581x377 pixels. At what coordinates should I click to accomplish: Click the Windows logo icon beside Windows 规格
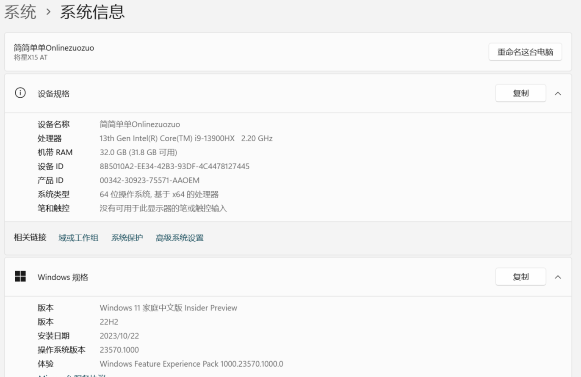pyautogui.click(x=20, y=277)
